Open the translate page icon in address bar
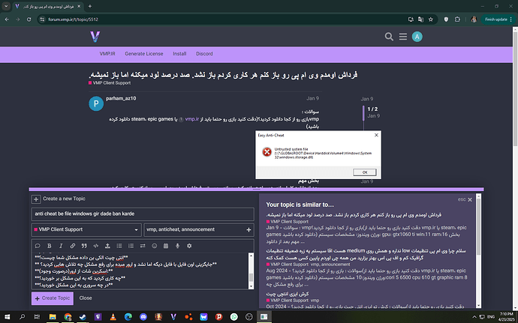This screenshot has height=323, width=518. 420,19
